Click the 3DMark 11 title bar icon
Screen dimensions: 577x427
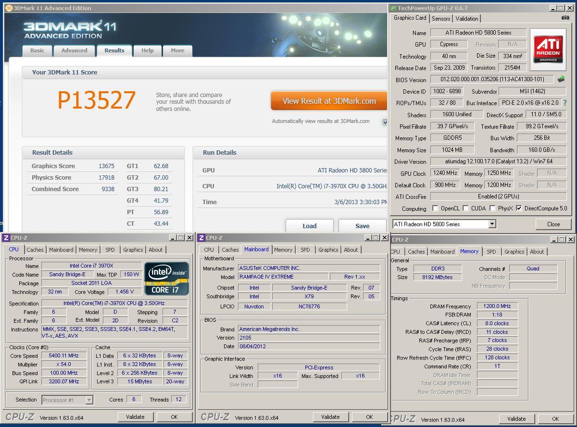[9, 8]
